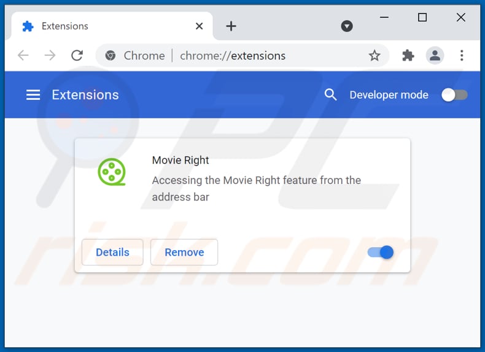The height and width of the screenshot is (352, 485).
Task: Click the Chrome site info icon
Action: [111, 56]
